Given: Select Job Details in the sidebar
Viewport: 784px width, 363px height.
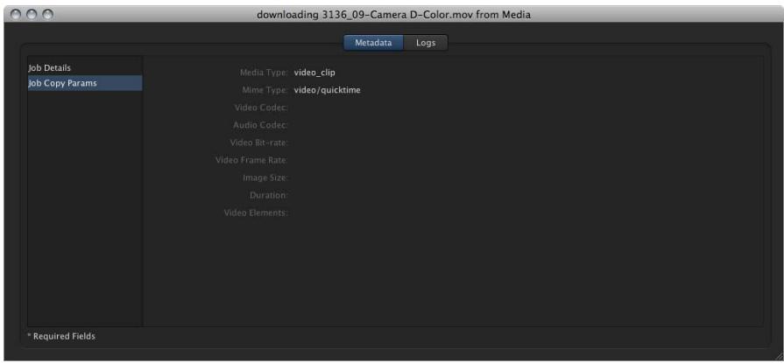Looking at the screenshot, I should [85, 67].
